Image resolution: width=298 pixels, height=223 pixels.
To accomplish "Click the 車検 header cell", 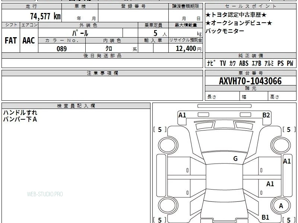I will (80, 6).
